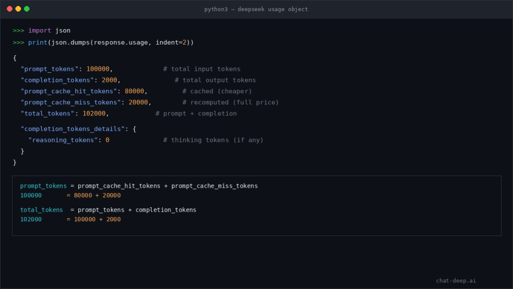The height and width of the screenshot is (289, 513).
Task: Click the chat-deep.ai watermark link
Action: point(457,280)
